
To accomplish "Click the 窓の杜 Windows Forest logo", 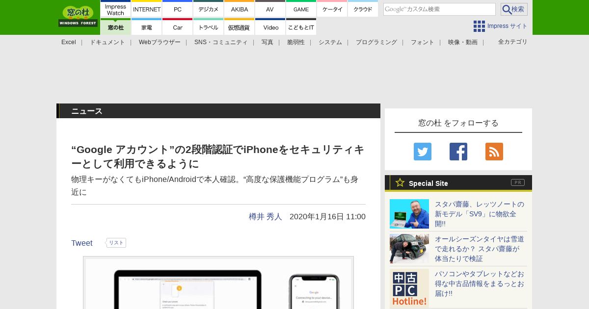I will [x=78, y=17].
